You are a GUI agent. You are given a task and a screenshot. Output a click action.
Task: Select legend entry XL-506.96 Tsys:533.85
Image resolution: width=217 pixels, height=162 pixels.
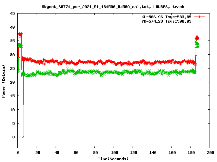click(x=166, y=17)
